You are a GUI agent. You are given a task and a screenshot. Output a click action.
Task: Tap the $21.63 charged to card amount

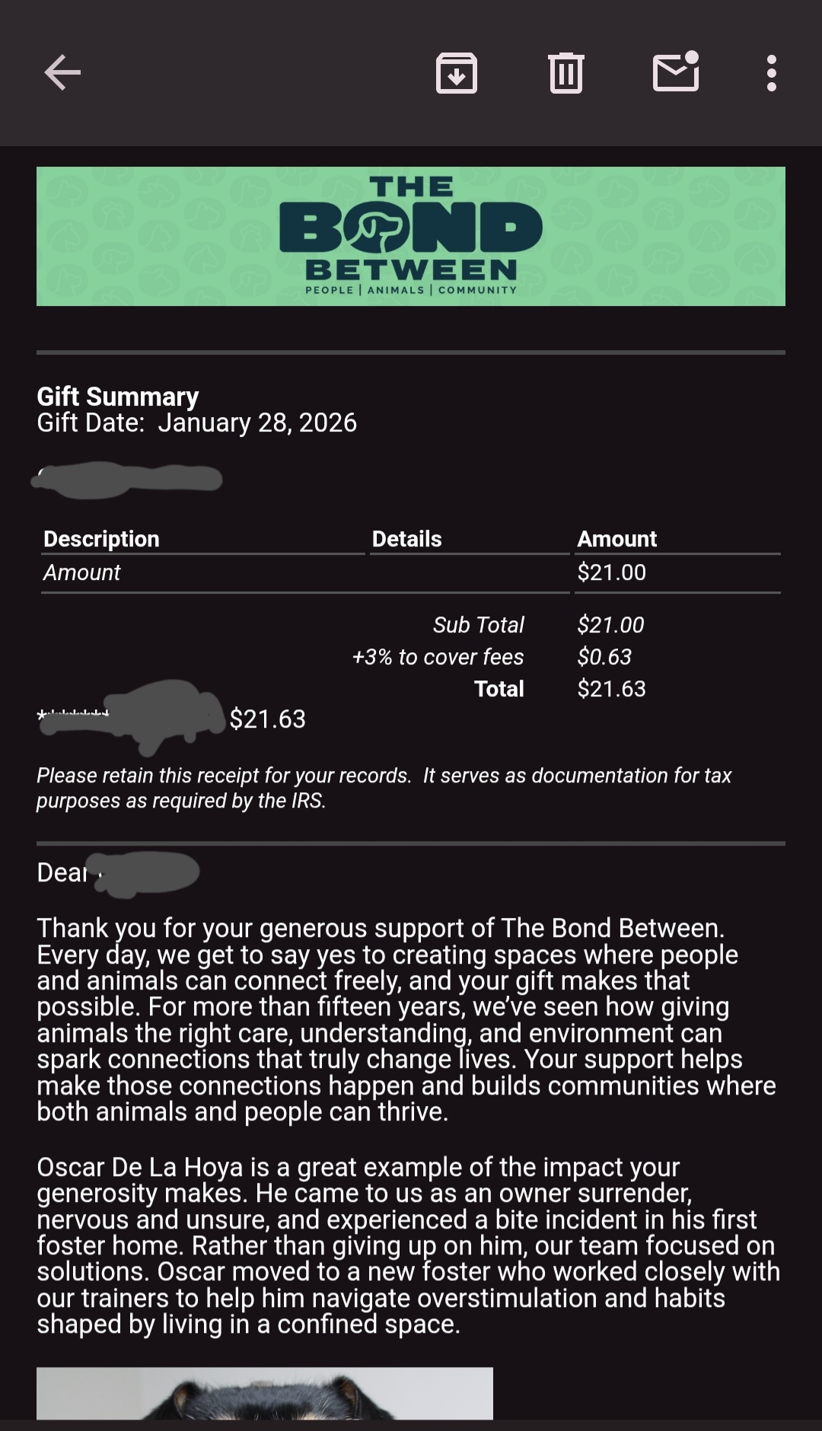coord(267,719)
